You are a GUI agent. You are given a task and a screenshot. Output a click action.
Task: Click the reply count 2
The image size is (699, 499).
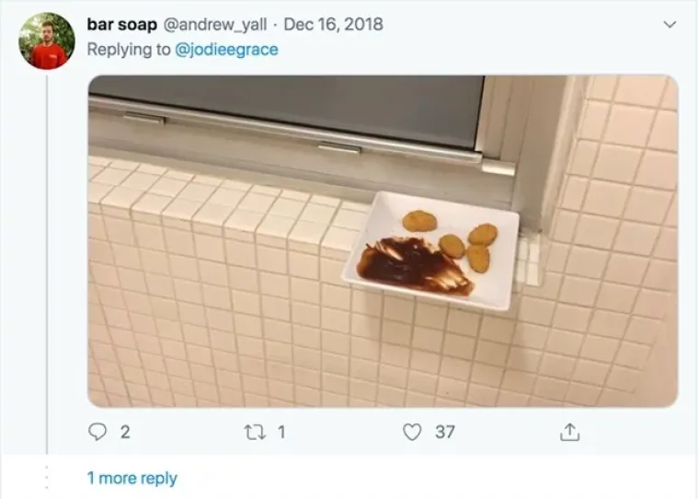point(125,432)
